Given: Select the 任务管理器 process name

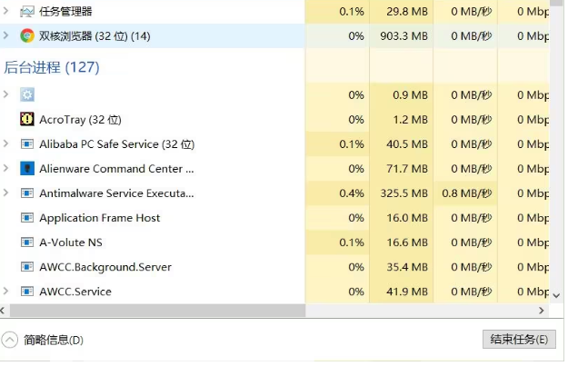Looking at the screenshot, I should click(65, 12).
